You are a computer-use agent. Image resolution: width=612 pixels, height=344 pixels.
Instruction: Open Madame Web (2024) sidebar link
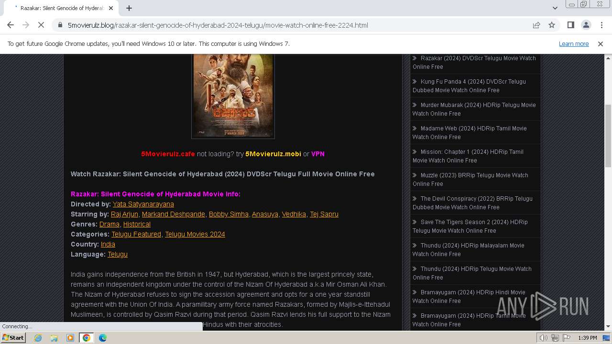(470, 133)
